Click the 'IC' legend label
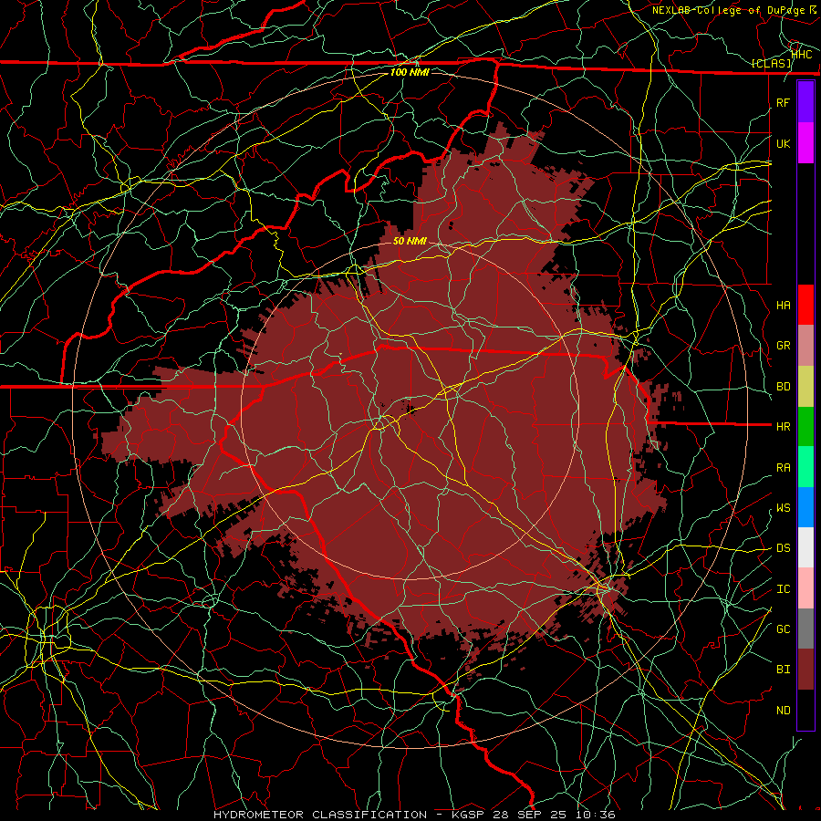This screenshot has width=821, height=821. pyautogui.click(x=783, y=588)
